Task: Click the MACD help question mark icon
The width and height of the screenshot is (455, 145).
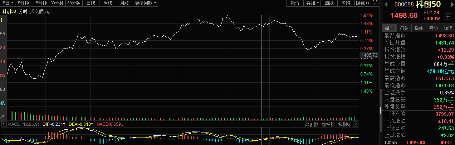Action: pos(4,124)
